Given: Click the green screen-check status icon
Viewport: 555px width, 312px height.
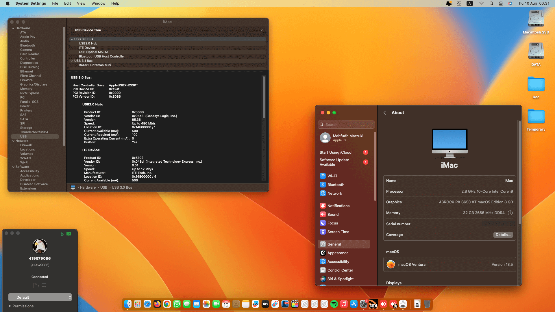Looking at the screenshot, I should click(69, 234).
